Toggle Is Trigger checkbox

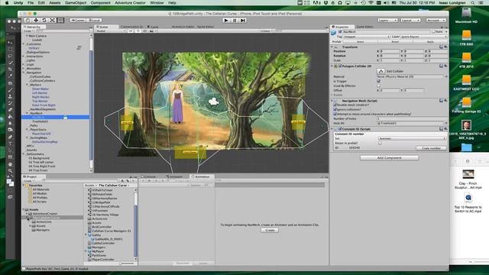tap(379, 81)
